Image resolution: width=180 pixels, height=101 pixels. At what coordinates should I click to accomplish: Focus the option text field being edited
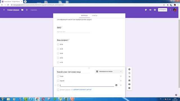pyautogui.click(x=87, y=85)
